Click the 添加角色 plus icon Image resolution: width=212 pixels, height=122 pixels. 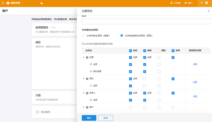[x=37, y=112]
